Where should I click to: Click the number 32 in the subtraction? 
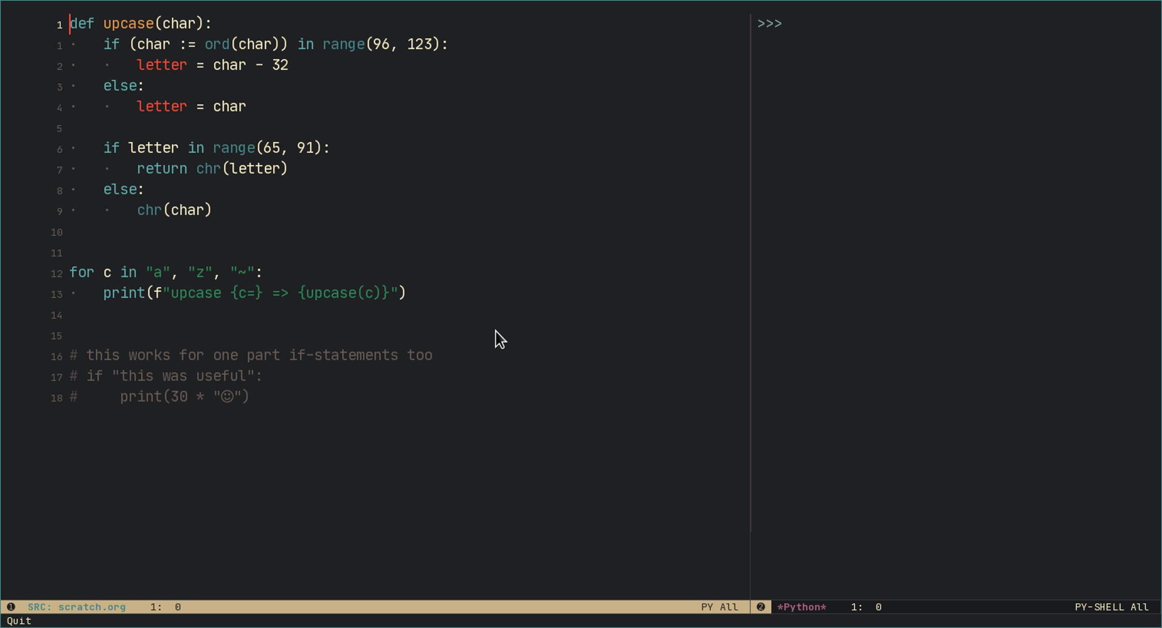point(280,65)
